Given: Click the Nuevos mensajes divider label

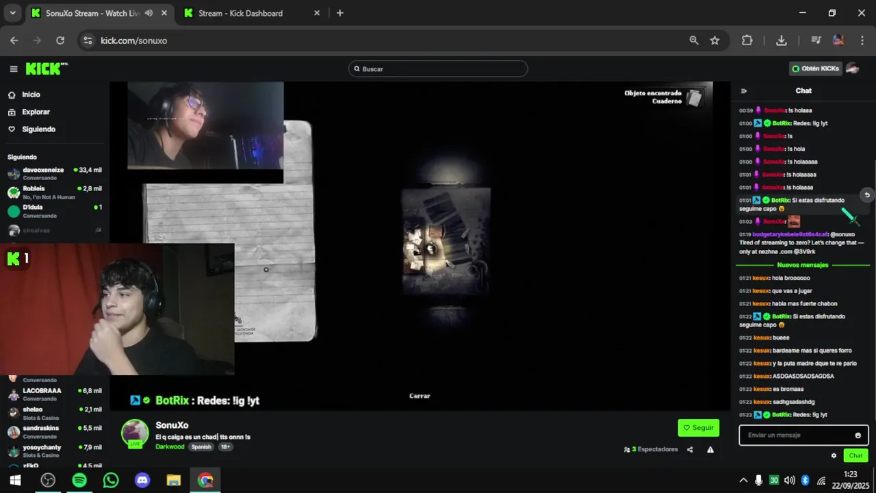Looking at the screenshot, I should (x=803, y=265).
